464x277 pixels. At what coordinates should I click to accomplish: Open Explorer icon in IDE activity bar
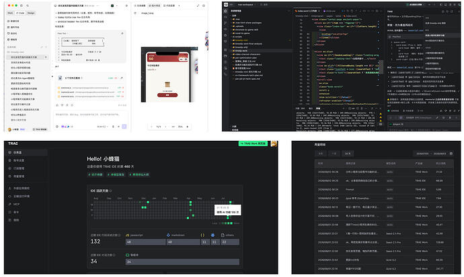pyautogui.click(x=225, y=11)
